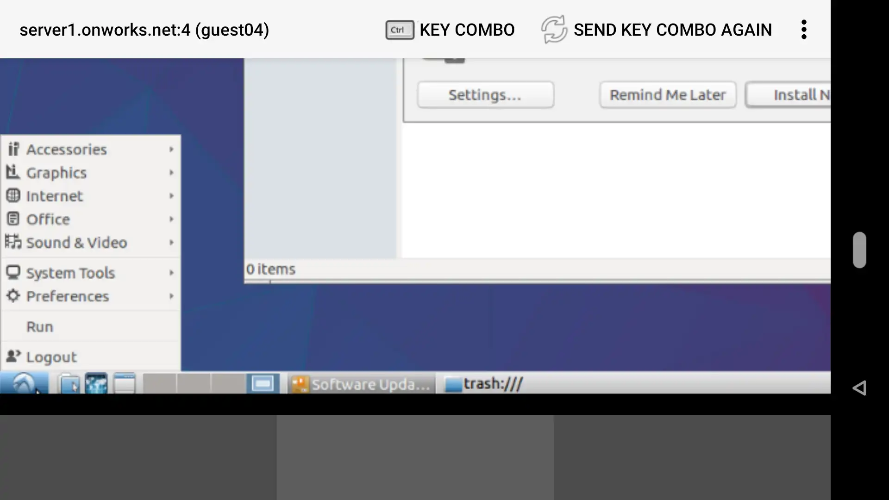Select Office from the menu
This screenshot has height=500, width=889.
pyautogui.click(x=48, y=219)
